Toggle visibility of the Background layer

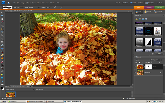point(135,73)
